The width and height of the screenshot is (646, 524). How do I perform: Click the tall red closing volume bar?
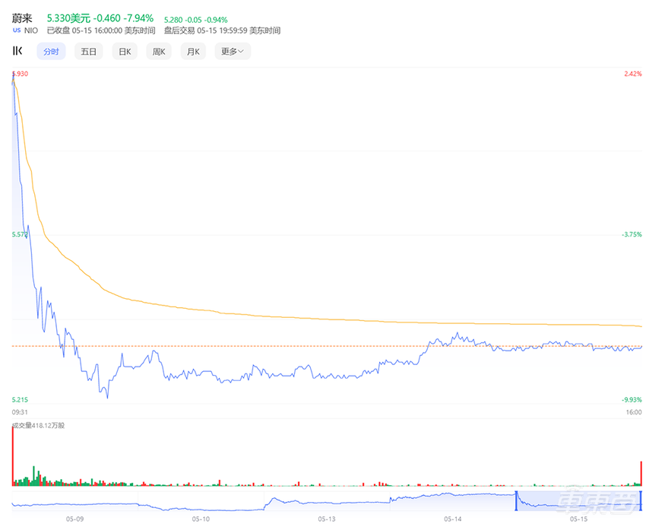pos(641,473)
